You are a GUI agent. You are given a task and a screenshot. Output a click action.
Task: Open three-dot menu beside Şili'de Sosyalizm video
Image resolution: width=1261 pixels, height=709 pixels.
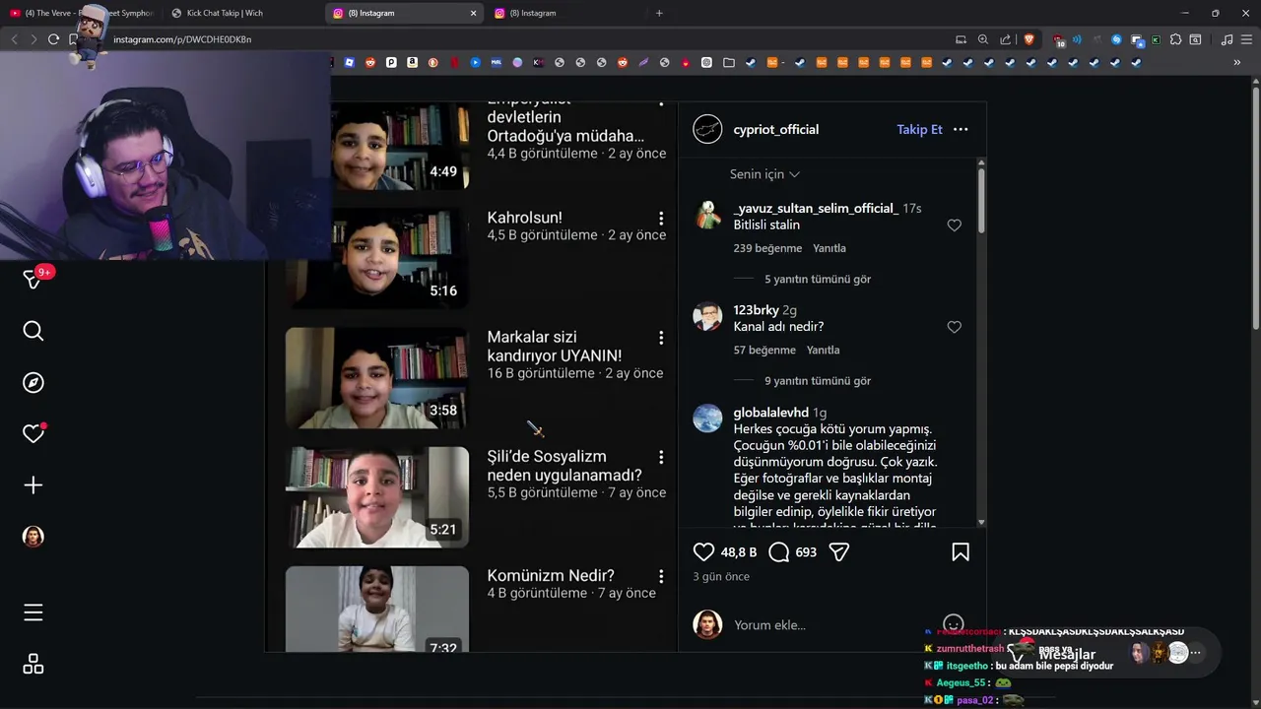point(661,457)
